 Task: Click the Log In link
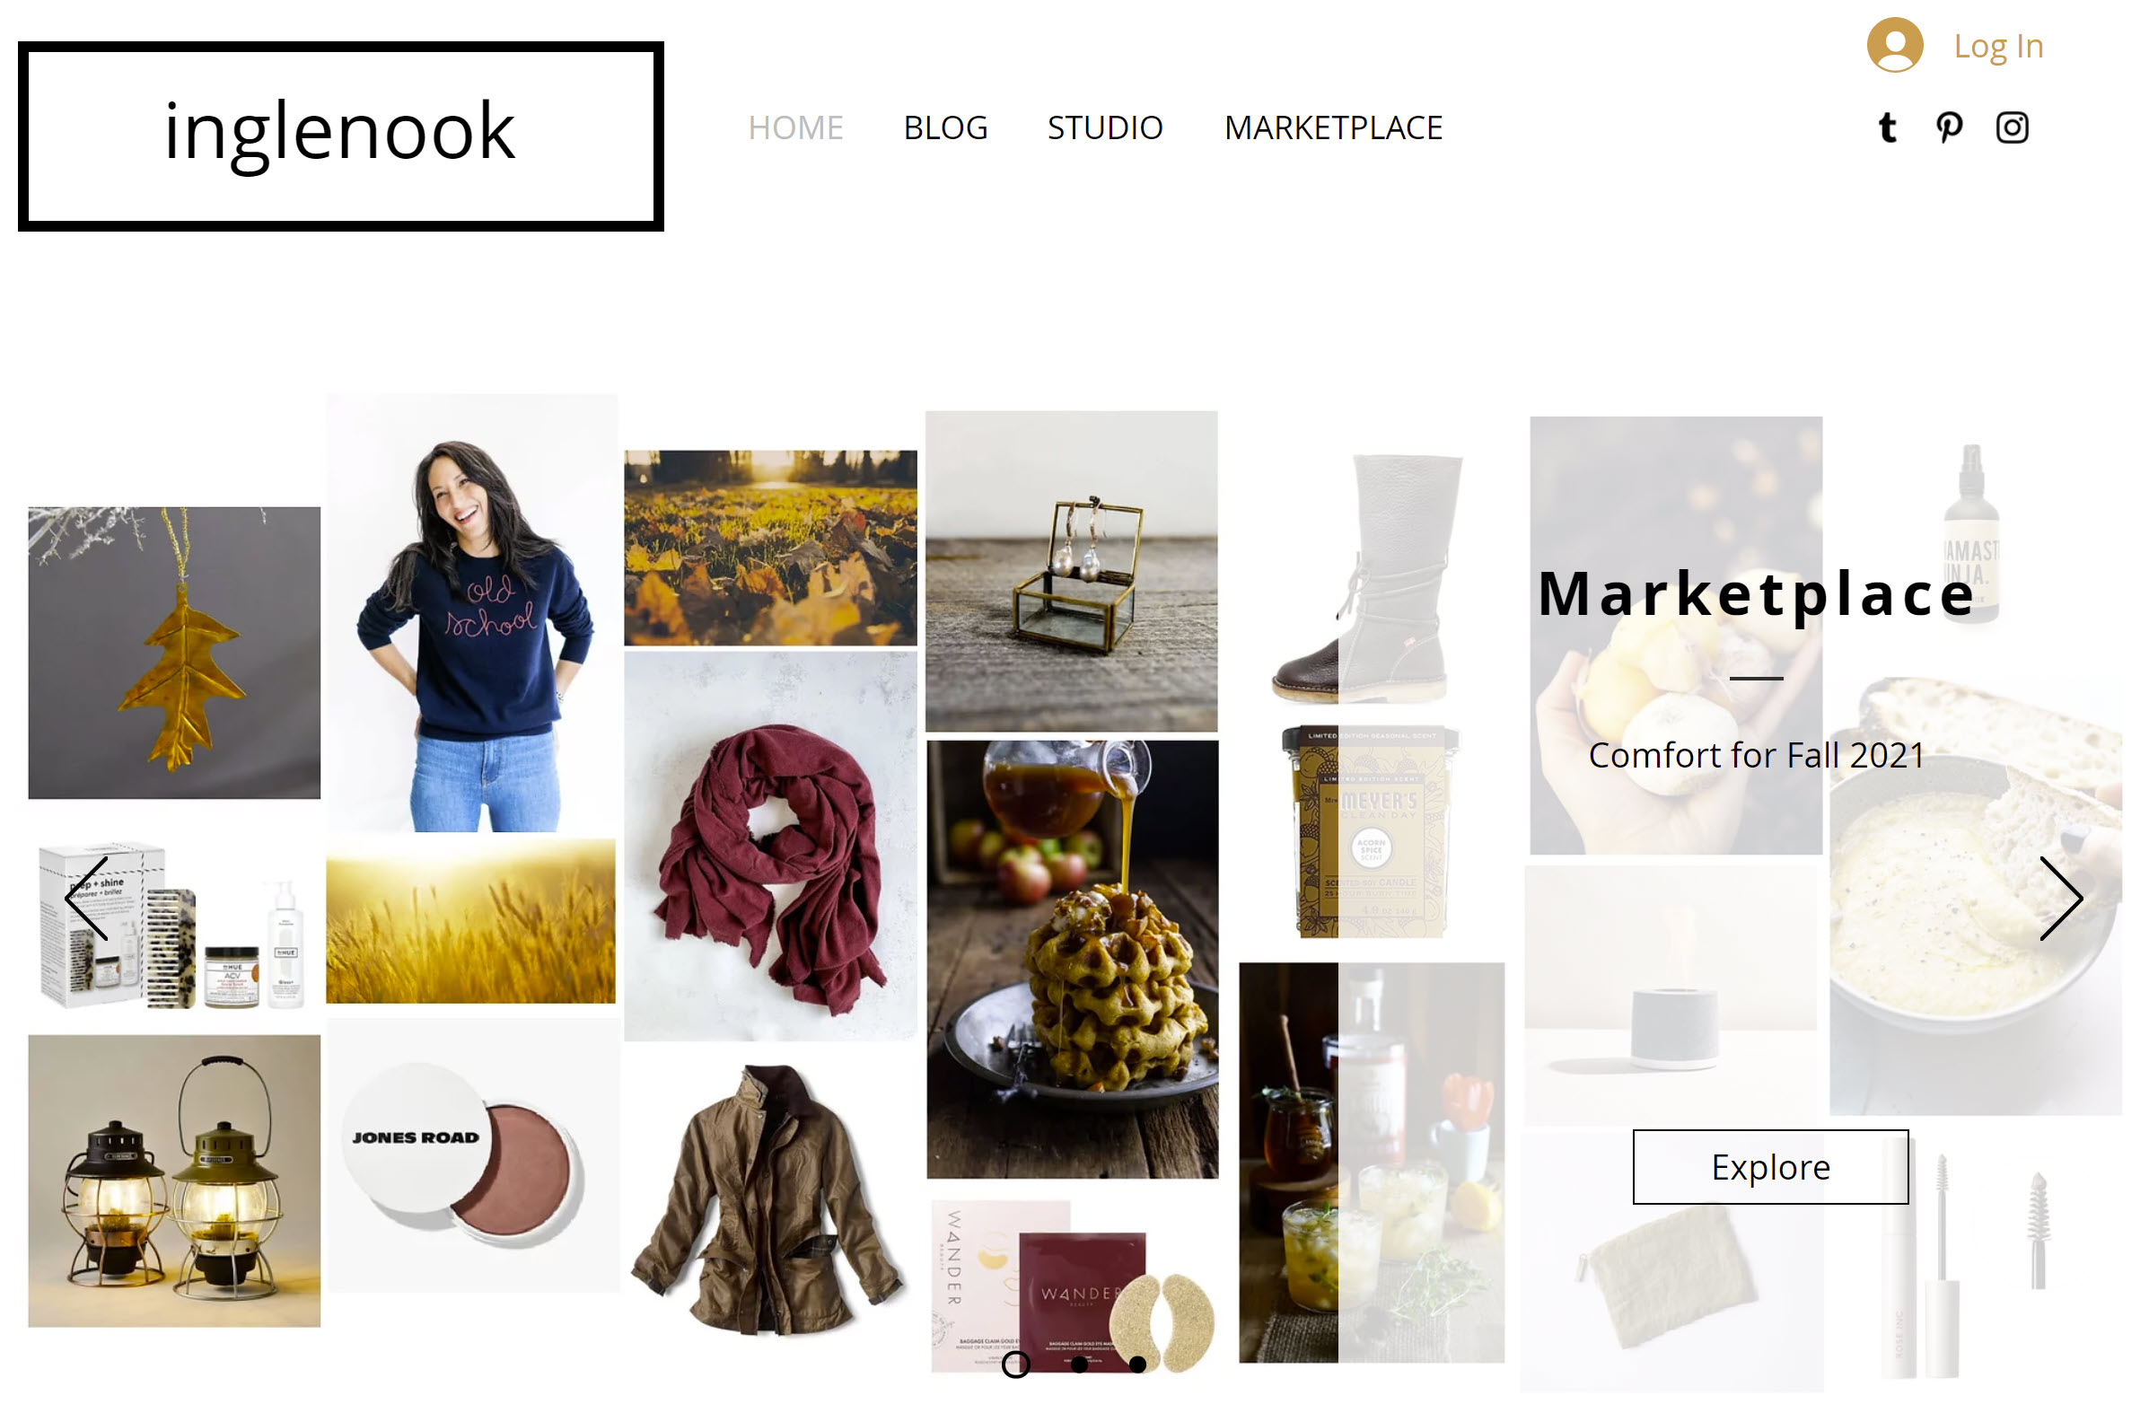coord(1996,46)
